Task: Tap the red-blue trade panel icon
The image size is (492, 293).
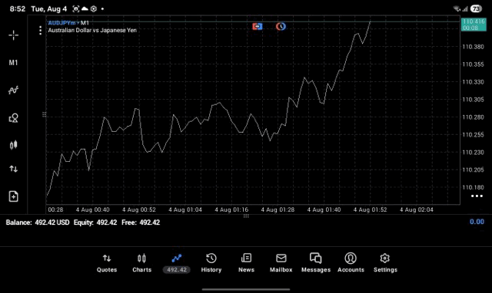Action: pyautogui.click(x=258, y=27)
